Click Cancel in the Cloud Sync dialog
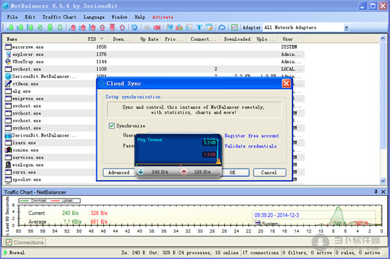390x259 pixels. coord(269,172)
